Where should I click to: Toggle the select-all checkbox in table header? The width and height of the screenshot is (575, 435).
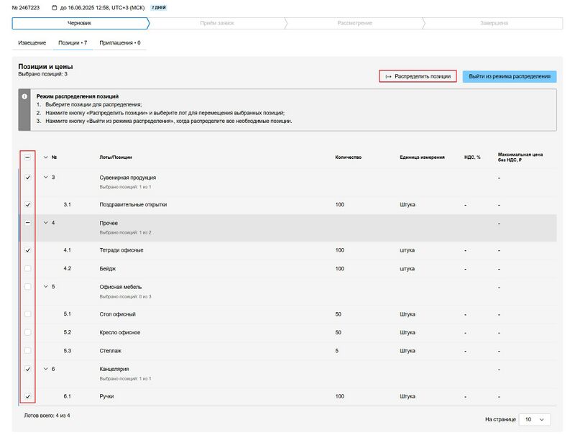pos(28,157)
